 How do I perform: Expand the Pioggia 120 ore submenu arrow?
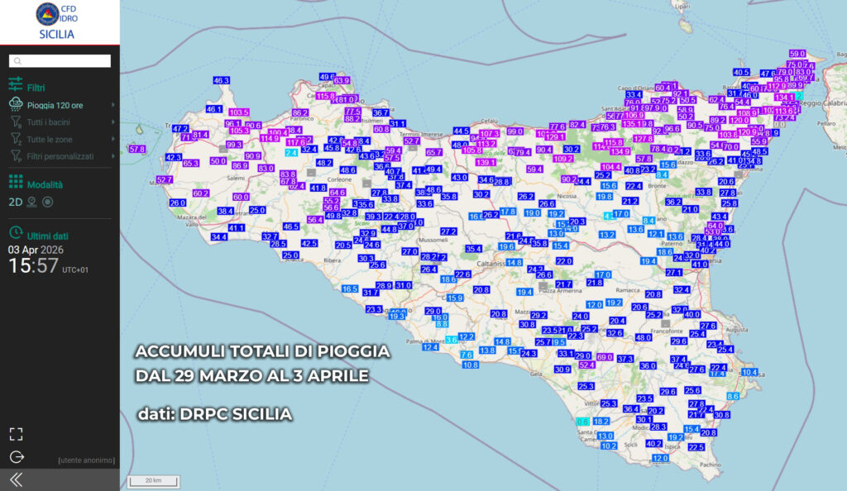click(x=112, y=105)
